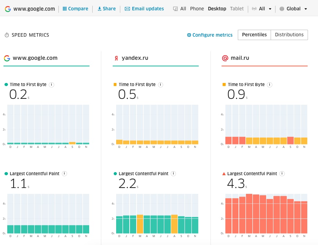The height and width of the screenshot is (245, 318).
Task: Click the Compare button
Action: (x=75, y=9)
